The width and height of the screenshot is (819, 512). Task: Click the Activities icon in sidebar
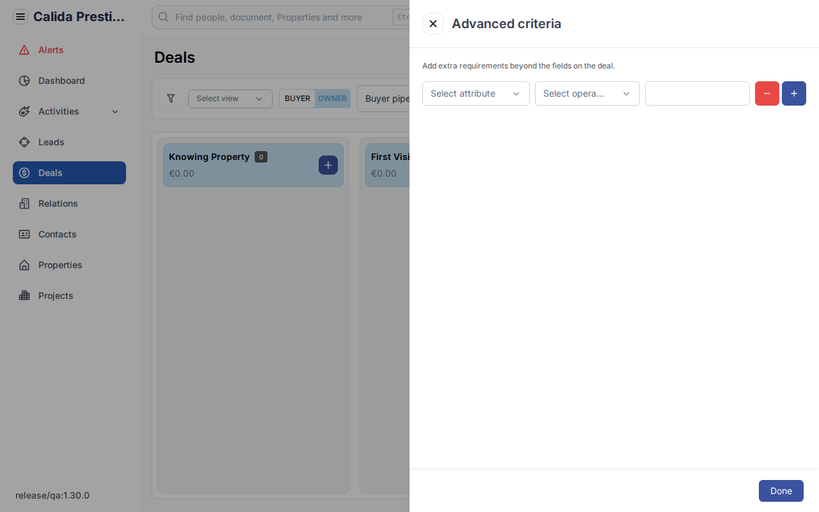tap(24, 111)
